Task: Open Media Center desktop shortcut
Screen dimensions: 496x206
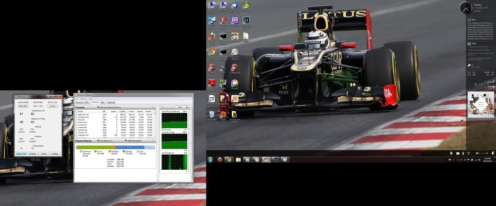Action: click(246, 5)
